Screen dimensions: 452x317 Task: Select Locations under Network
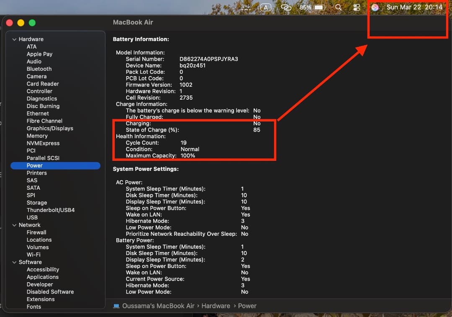point(39,240)
